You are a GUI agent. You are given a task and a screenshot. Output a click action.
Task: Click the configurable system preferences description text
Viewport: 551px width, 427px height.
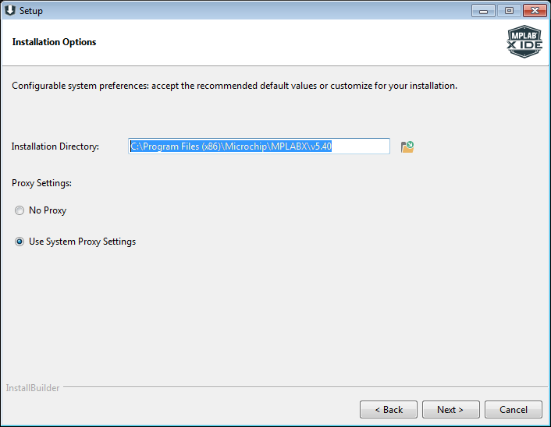coord(234,86)
